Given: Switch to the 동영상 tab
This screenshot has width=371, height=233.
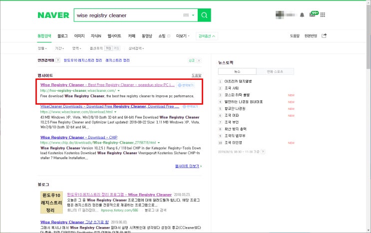Looking at the screenshot, I should click(147, 36).
